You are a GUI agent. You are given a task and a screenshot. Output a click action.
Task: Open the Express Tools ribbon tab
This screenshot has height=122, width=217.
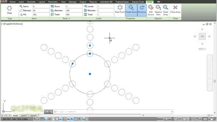pos(138,2)
